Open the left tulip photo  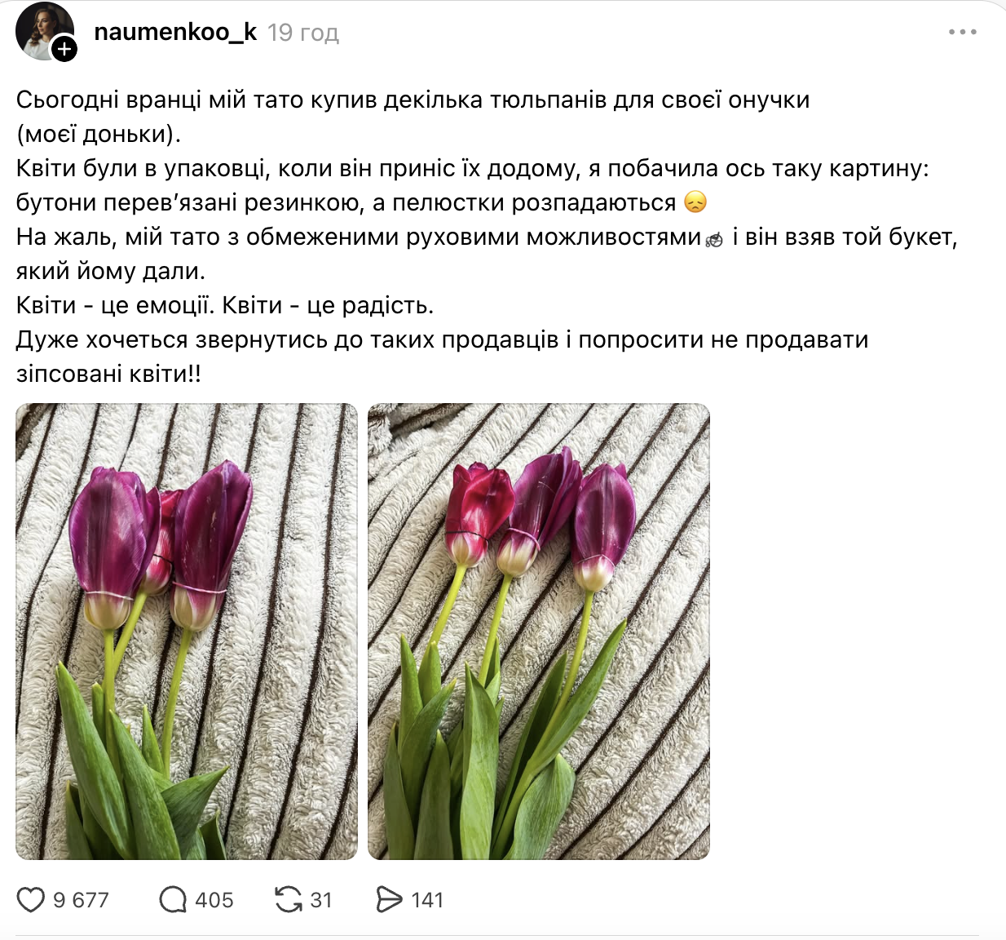tap(187, 632)
